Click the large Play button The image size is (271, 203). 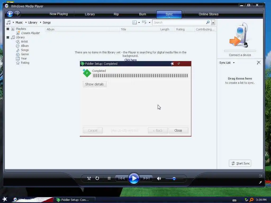point(134,178)
